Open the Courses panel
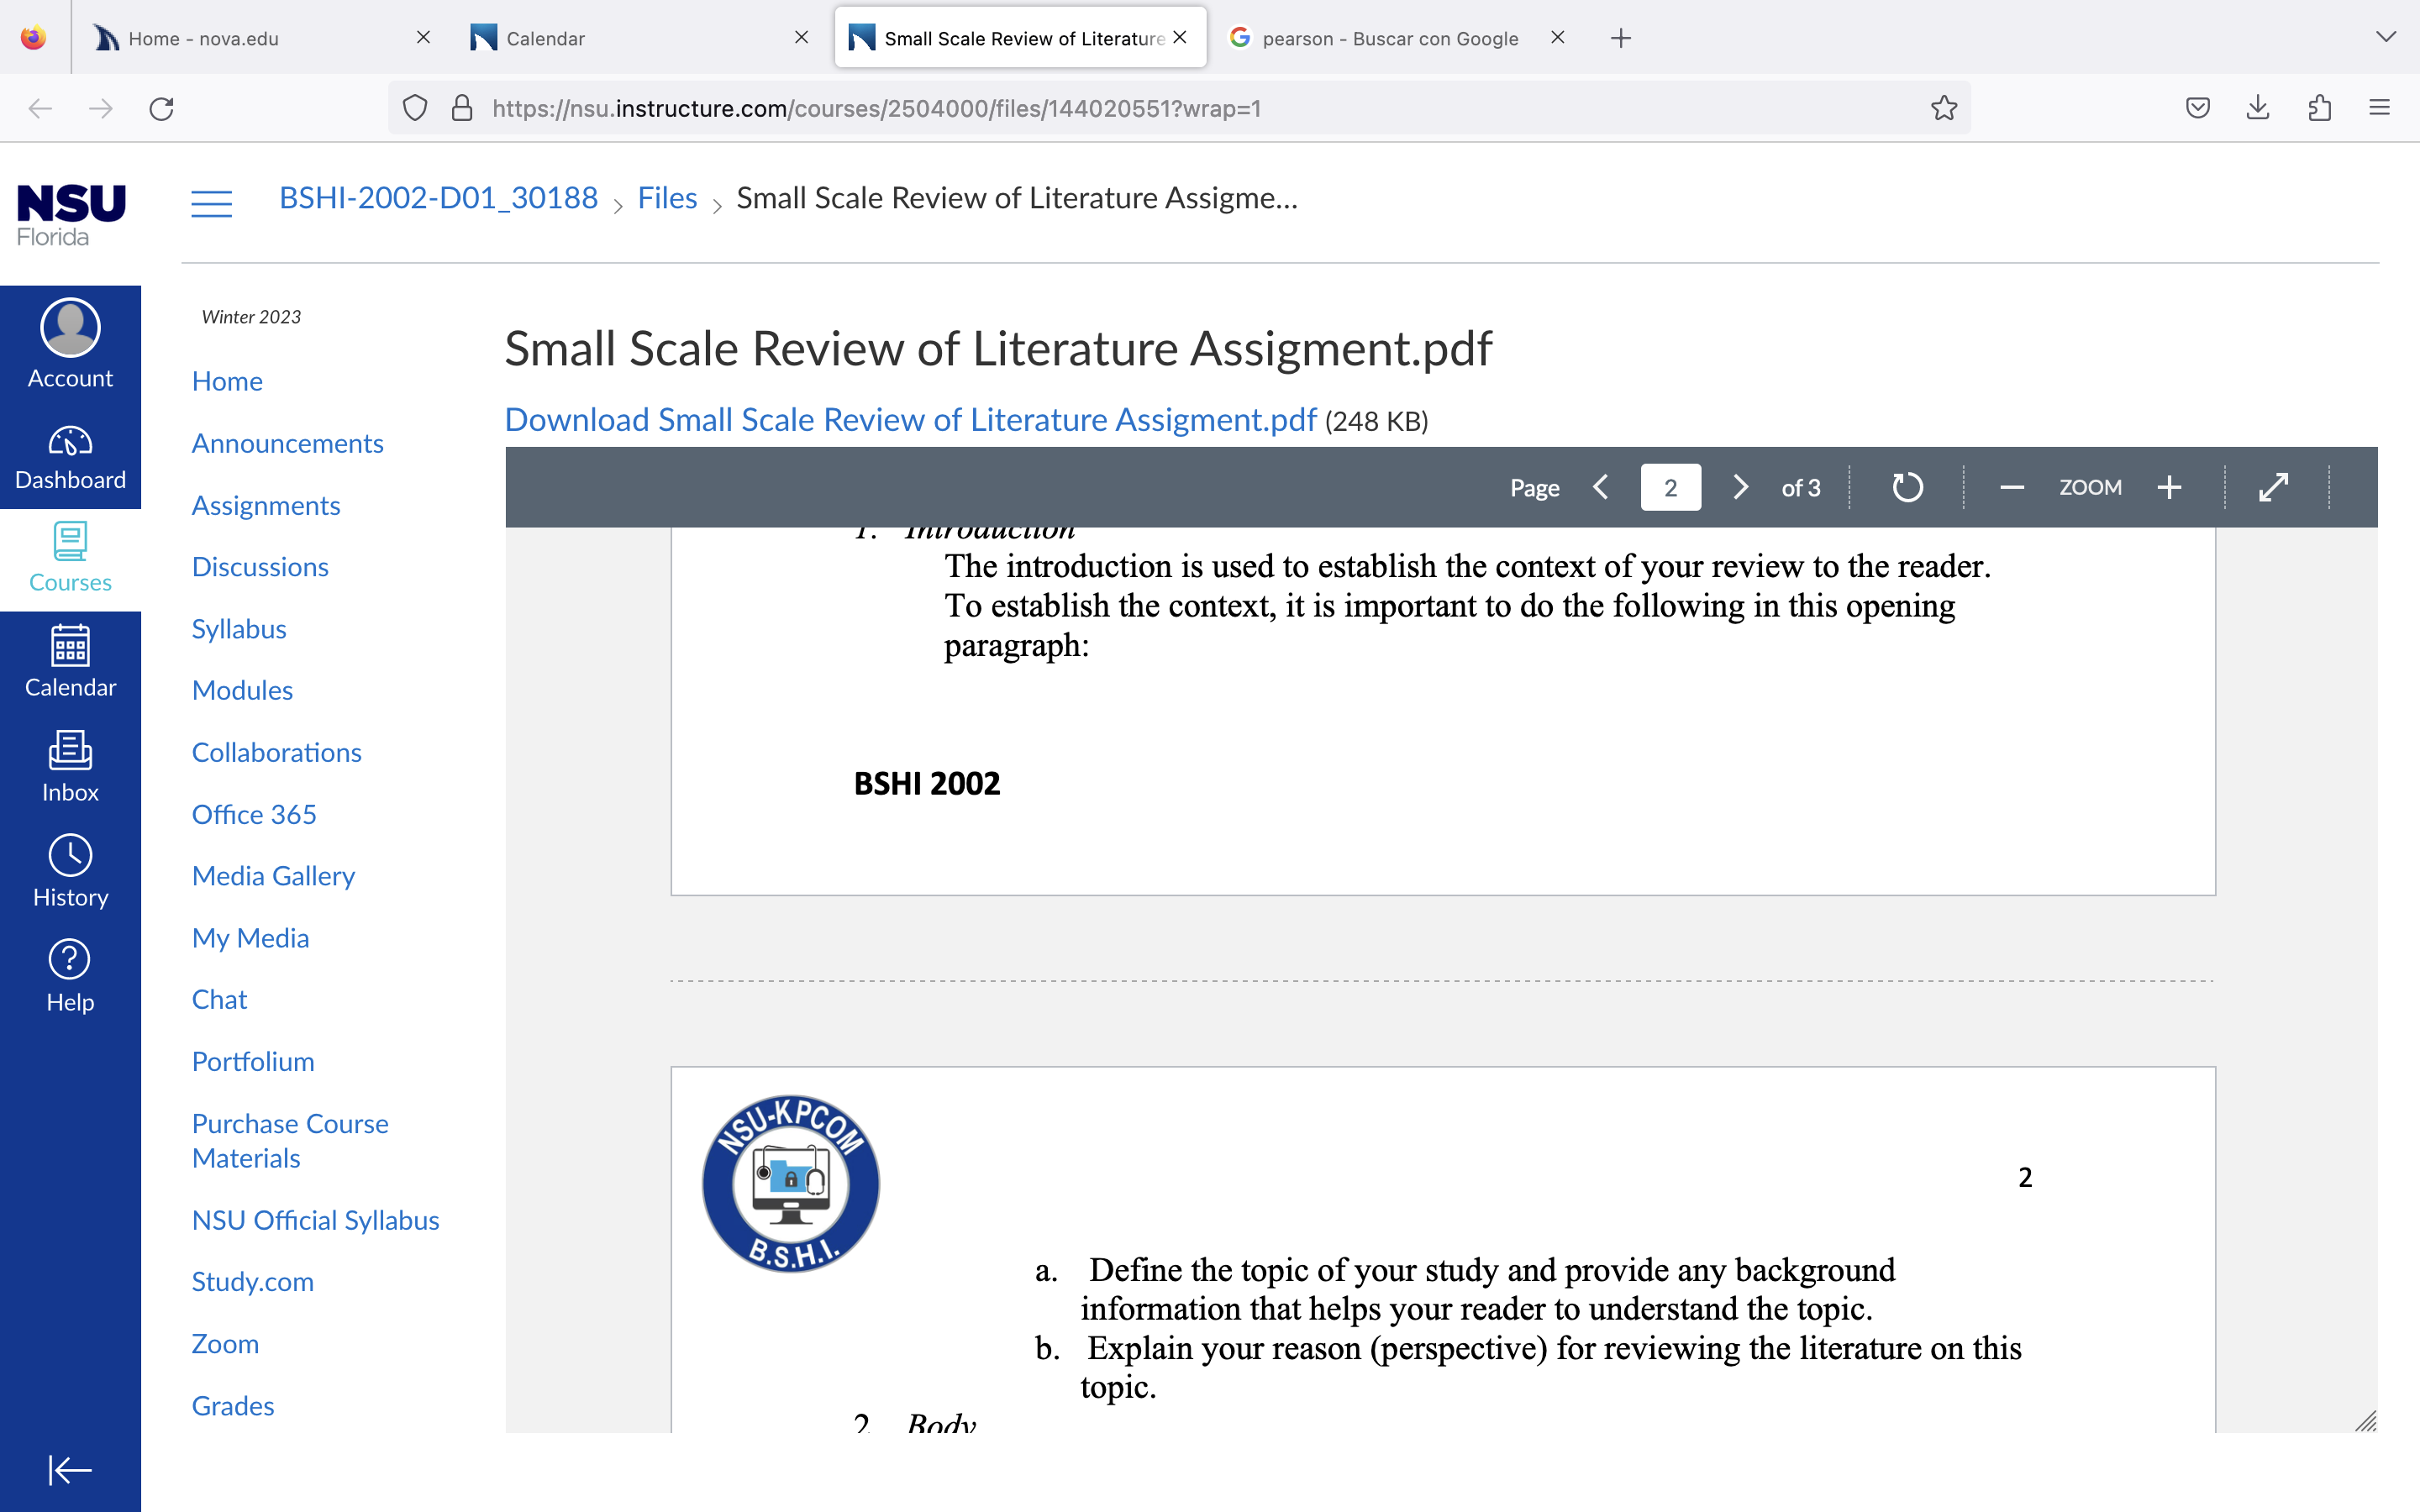 [x=70, y=559]
